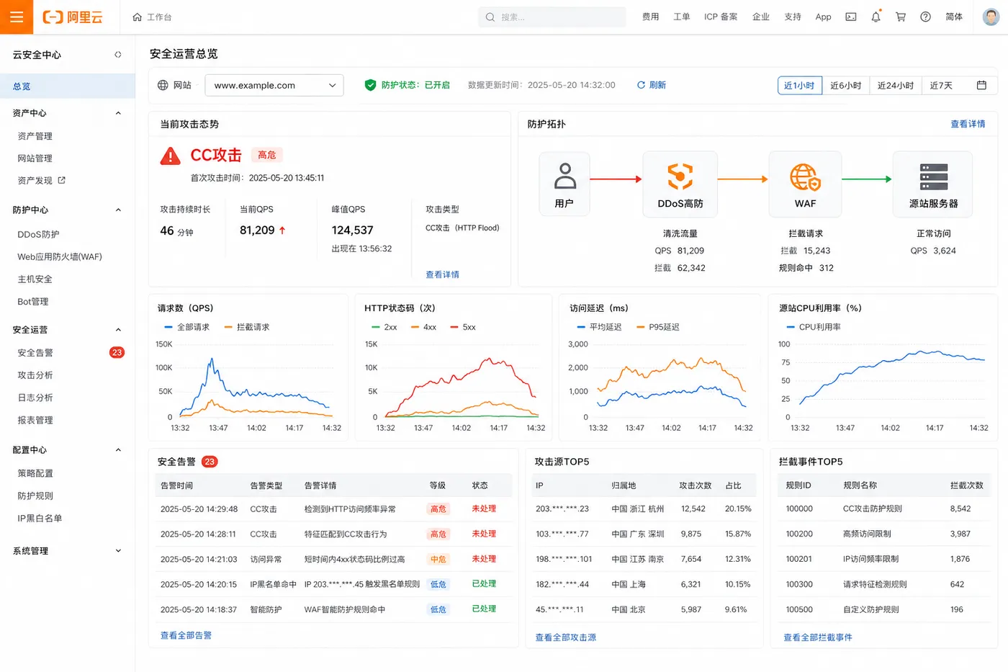Click the help question mark icon
This screenshot has width=1008, height=672.
click(926, 17)
